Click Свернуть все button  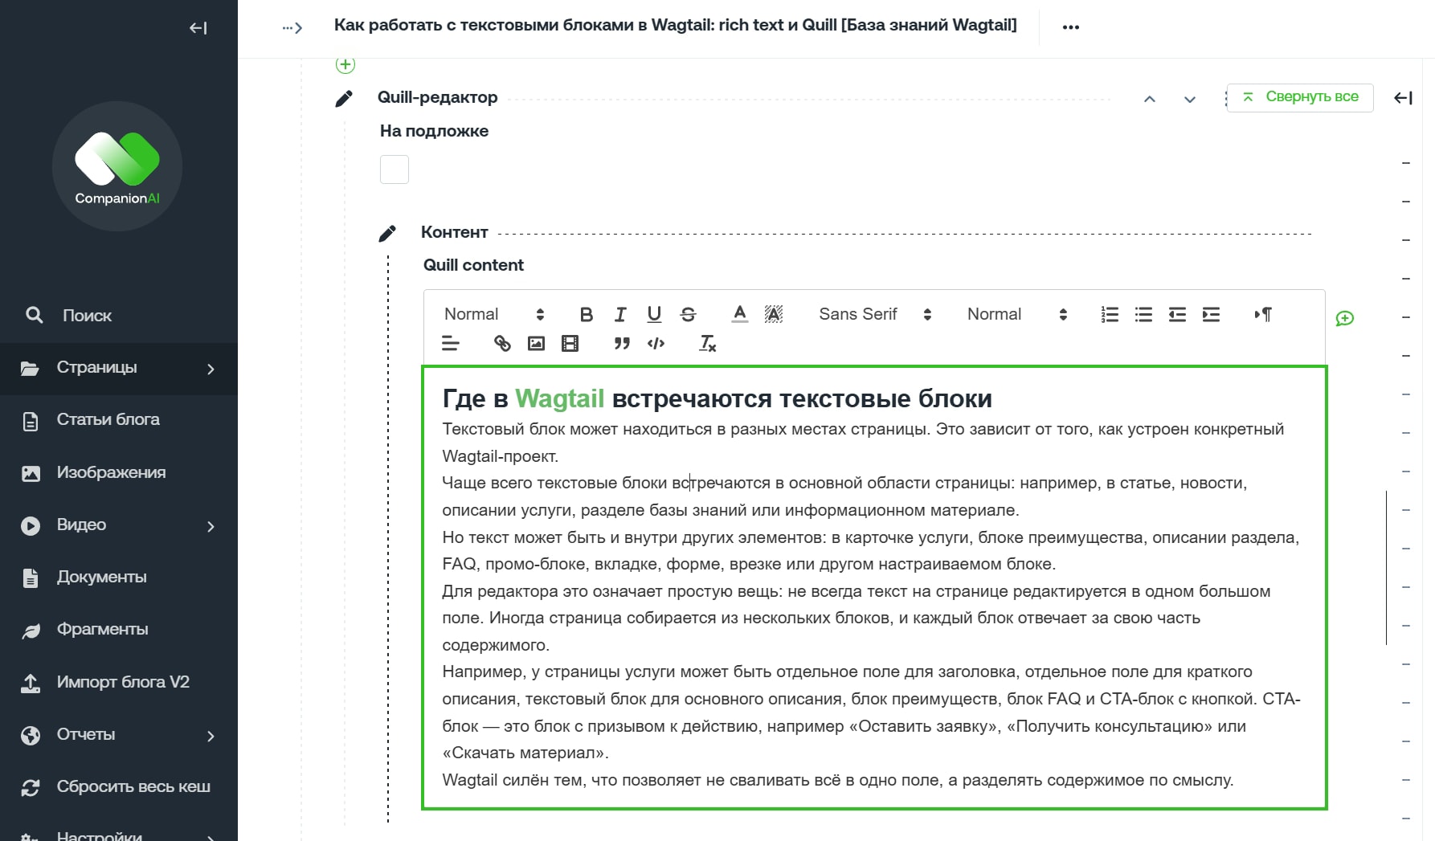(1300, 97)
